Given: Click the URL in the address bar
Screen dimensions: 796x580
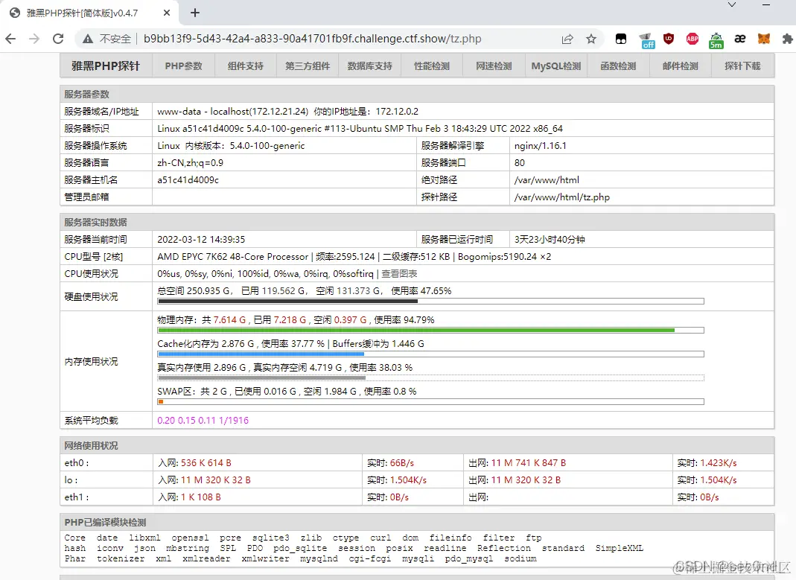Looking at the screenshot, I should [x=312, y=39].
